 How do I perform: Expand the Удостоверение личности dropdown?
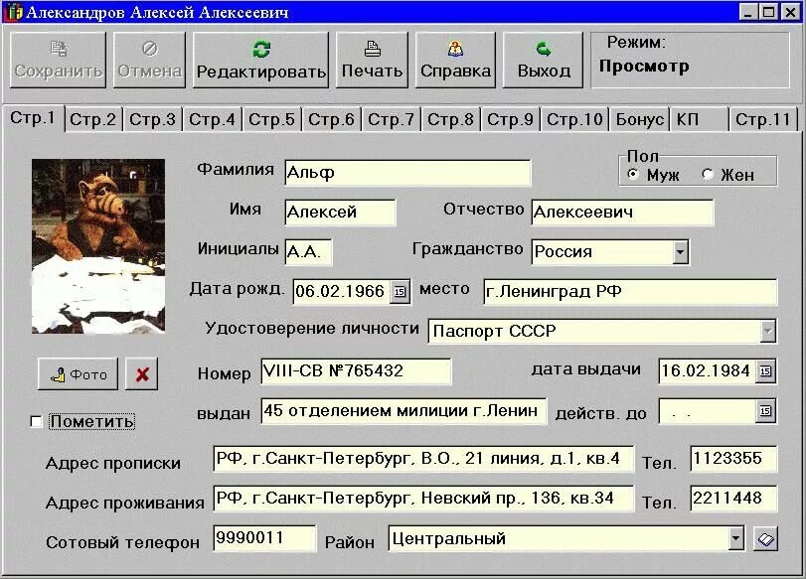point(767,332)
